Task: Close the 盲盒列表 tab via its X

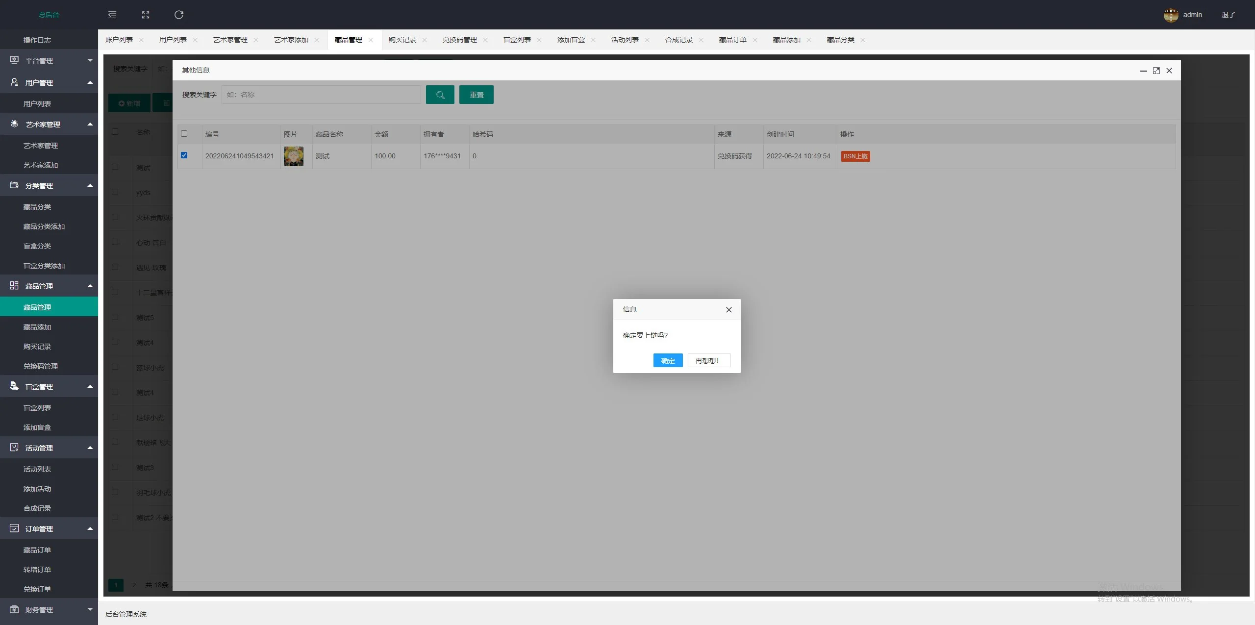Action: click(x=539, y=40)
